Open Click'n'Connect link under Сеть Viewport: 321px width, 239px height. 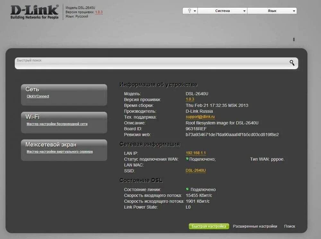pos(38,96)
